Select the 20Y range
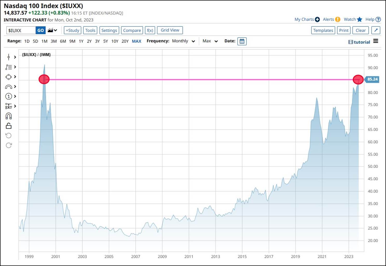 tap(125, 41)
